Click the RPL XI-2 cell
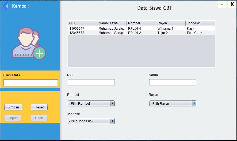The height and width of the screenshot is (141, 237). click(x=141, y=33)
